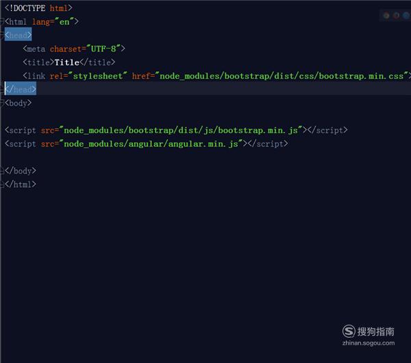Viewport: 411px width, 363px height.
Task: Click fold marker beside closing head tag
Action: (x=2, y=89)
